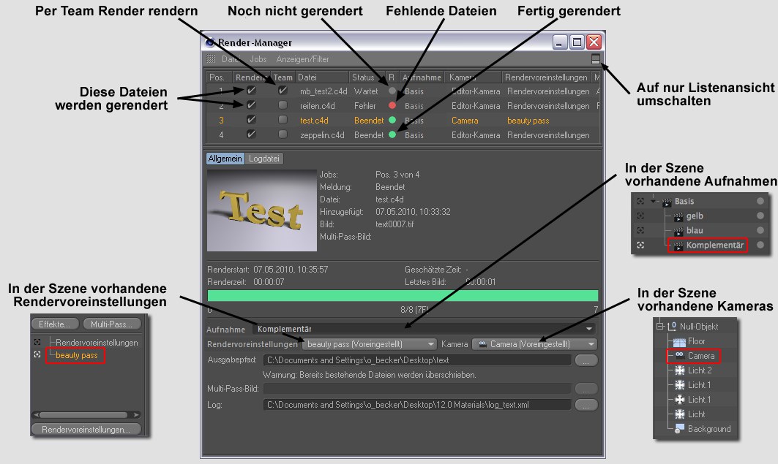Click the green render progress bar
Screen dimensions: 778x464
403,296
